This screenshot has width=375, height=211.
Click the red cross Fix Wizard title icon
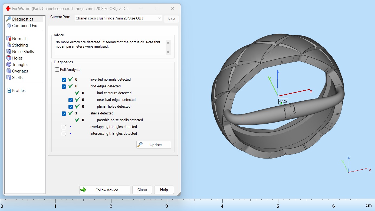point(8,8)
